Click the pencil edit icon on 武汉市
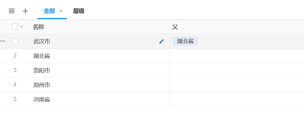This screenshot has height=138, width=304. pyautogui.click(x=162, y=41)
